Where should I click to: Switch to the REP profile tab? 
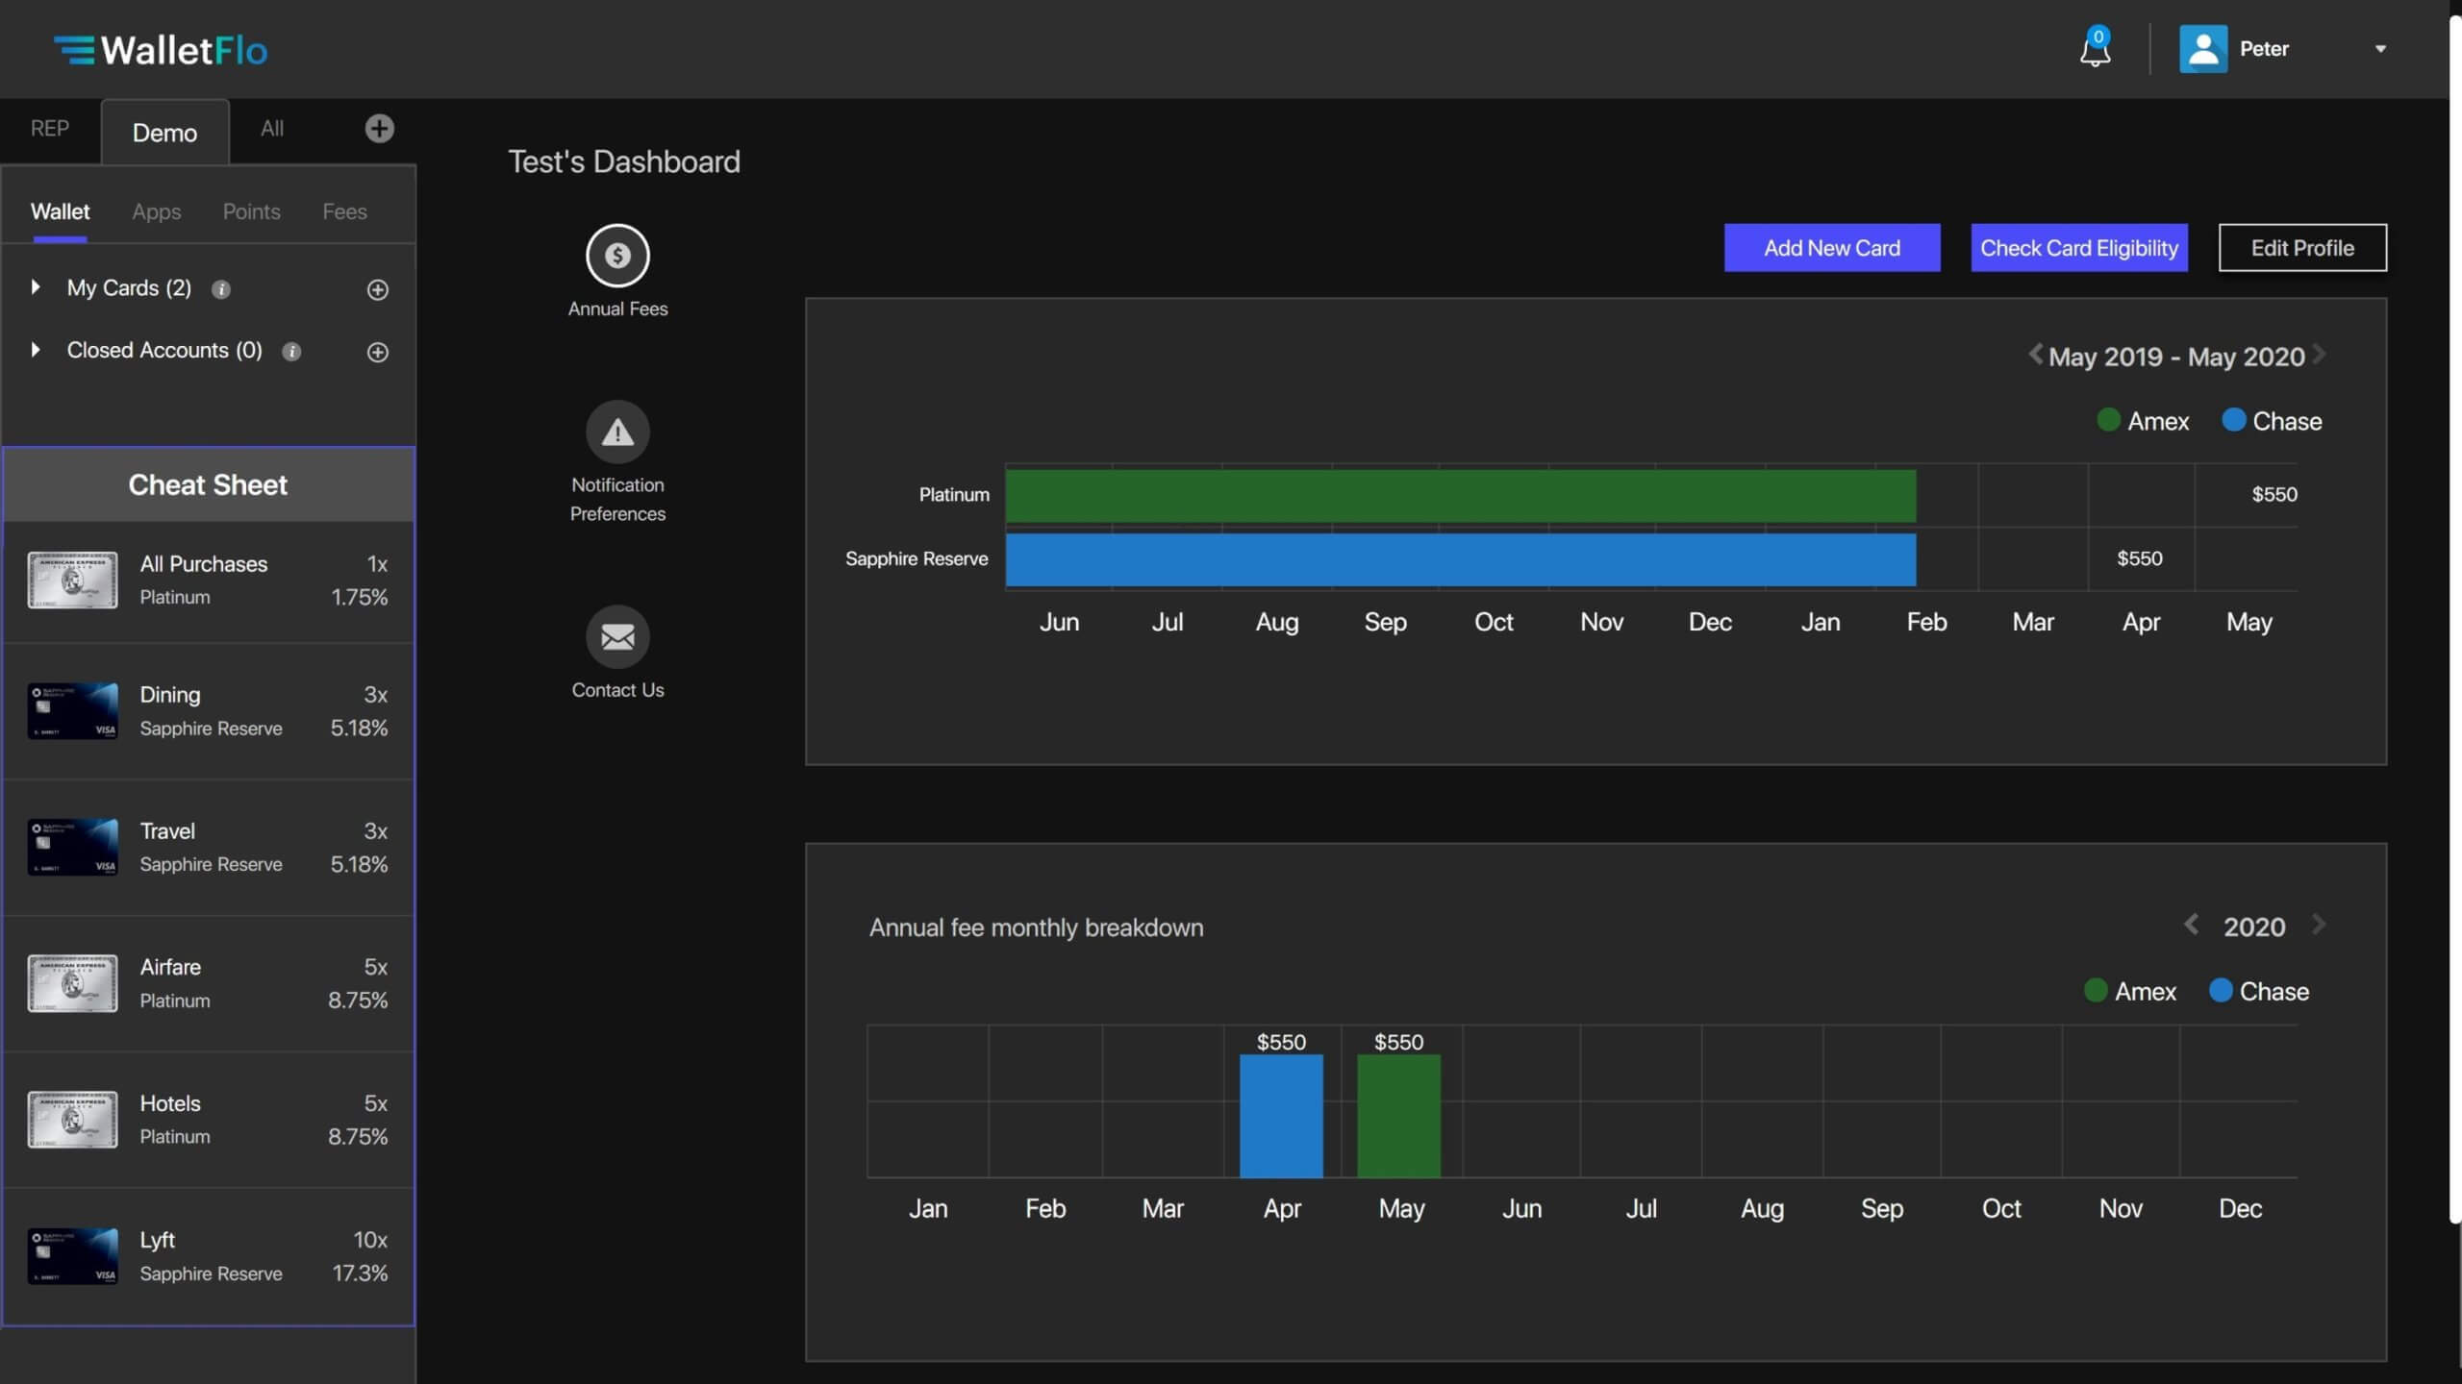pos(50,129)
